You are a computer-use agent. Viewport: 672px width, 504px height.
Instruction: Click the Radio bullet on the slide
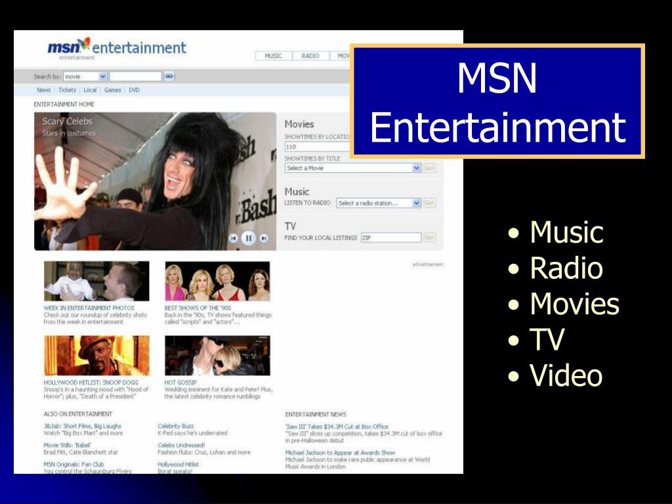click(x=566, y=268)
